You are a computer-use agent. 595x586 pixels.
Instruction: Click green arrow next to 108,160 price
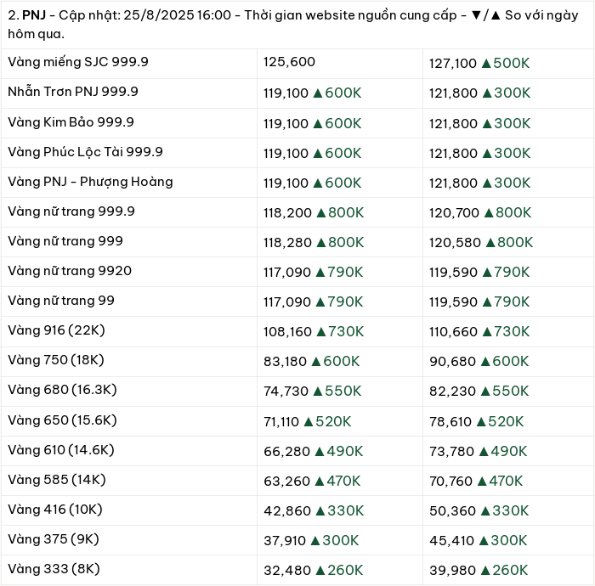point(321,332)
